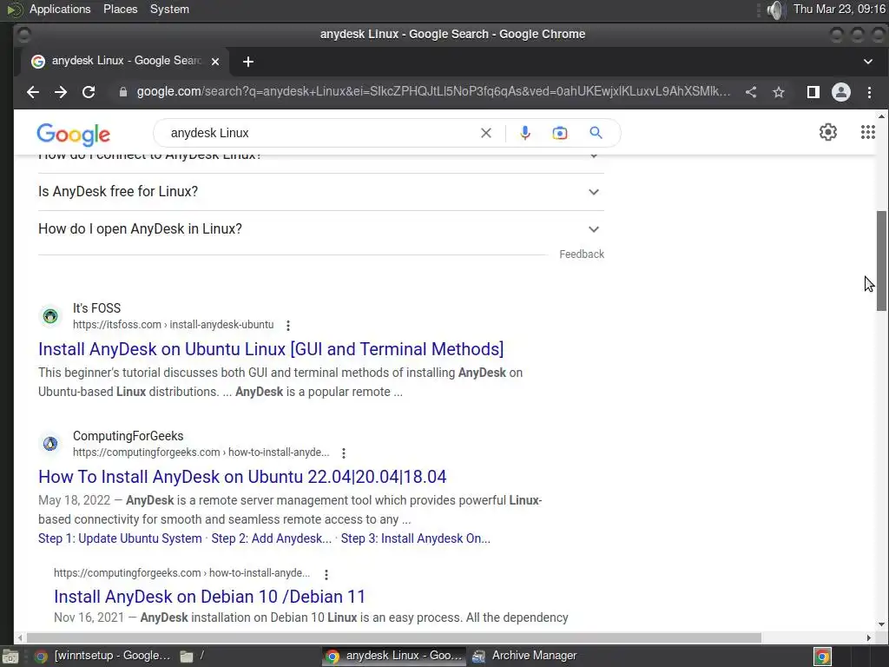This screenshot has height=667, width=889.
Task: Jump to "Step 3: Install Anydesk On..."
Action: 416,538
